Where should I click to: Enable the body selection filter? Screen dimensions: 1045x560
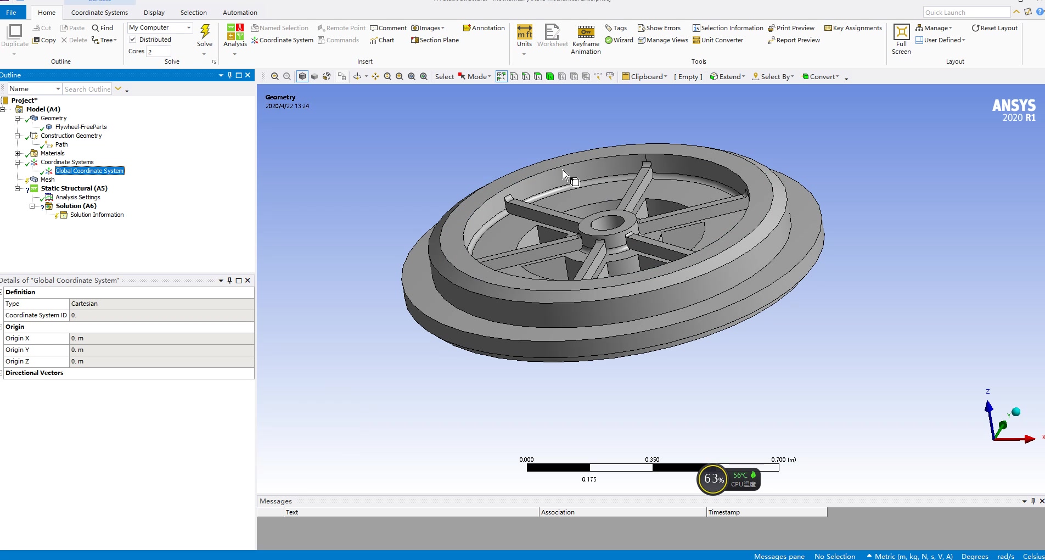(549, 76)
